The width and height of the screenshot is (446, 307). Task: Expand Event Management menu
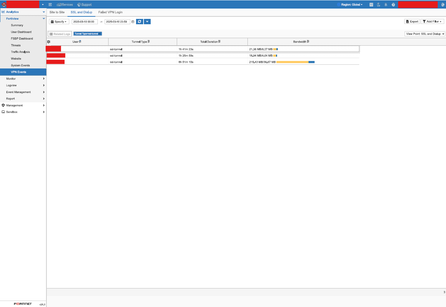pyautogui.click(x=23, y=92)
